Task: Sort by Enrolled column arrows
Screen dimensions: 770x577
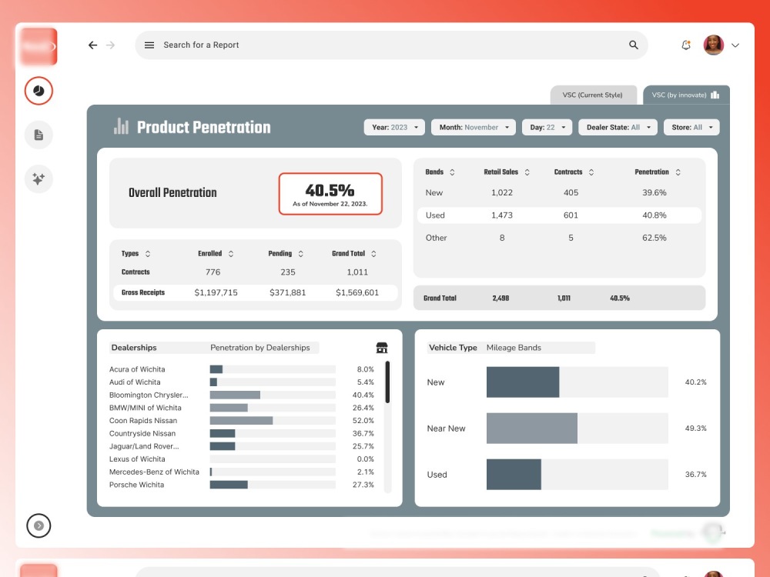Action: point(231,254)
